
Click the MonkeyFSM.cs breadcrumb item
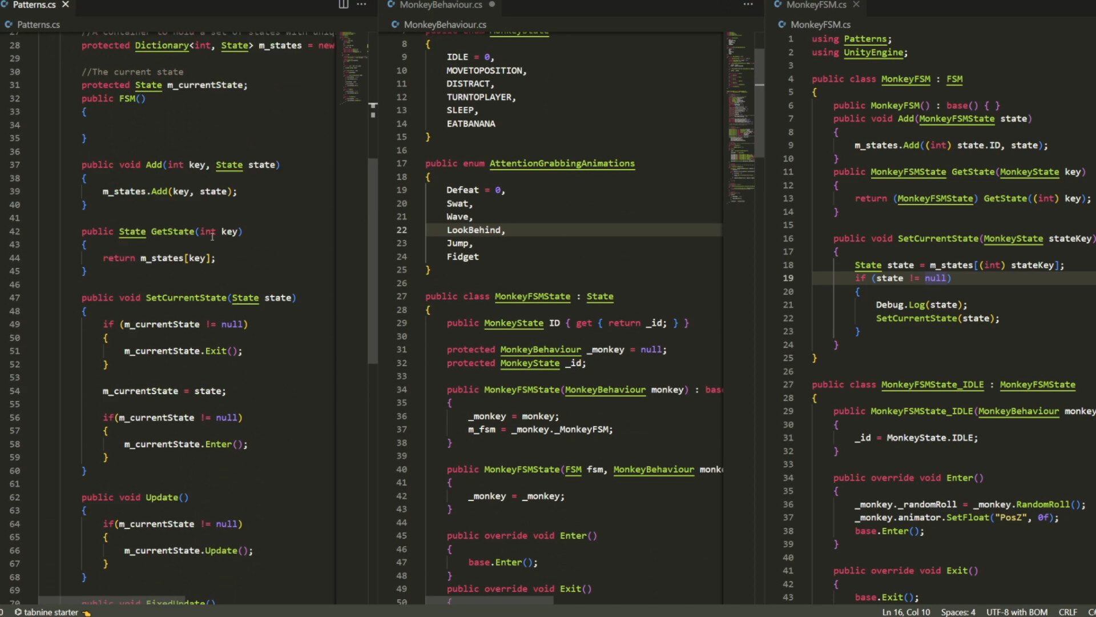pyautogui.click(x=820, y=25)
